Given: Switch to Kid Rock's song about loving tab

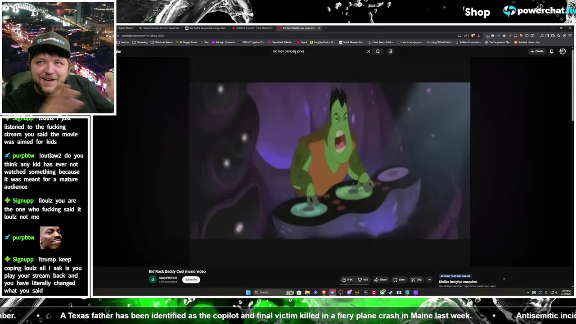Looking at the screenshot, I should (x=206, y=28).
